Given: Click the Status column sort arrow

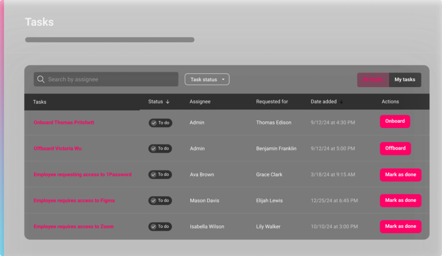Looking at the screenshot, I should coord(167,102).
